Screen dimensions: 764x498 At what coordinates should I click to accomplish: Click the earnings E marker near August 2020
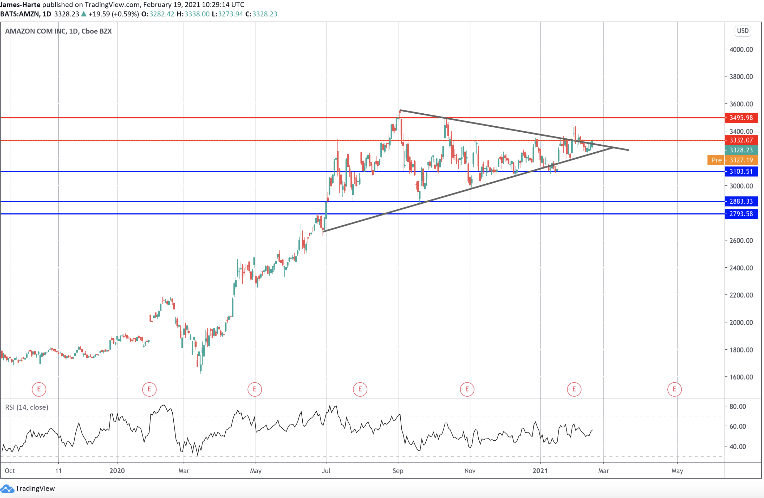[360, 389]
